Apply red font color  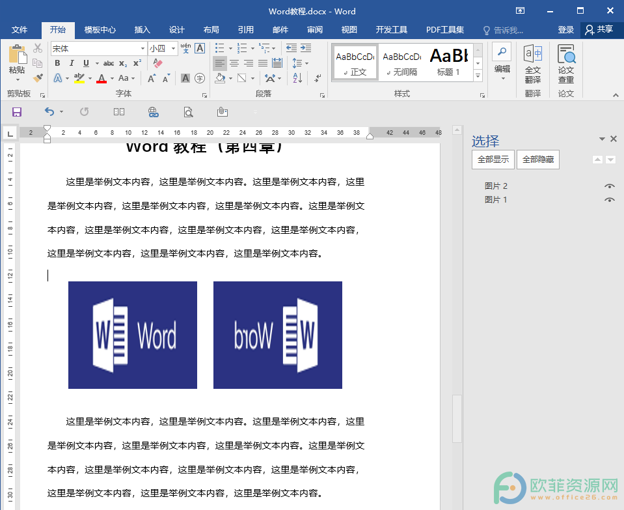(x=102, y=78)
